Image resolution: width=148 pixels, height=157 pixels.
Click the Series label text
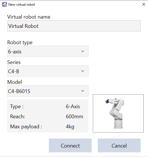pos(14,62)
